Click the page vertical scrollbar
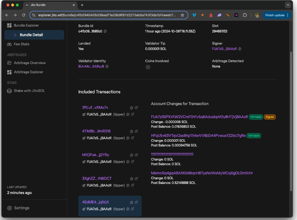The width and height of the screenshot is (297, 220). pyautogui.click(x=291, y=121)
